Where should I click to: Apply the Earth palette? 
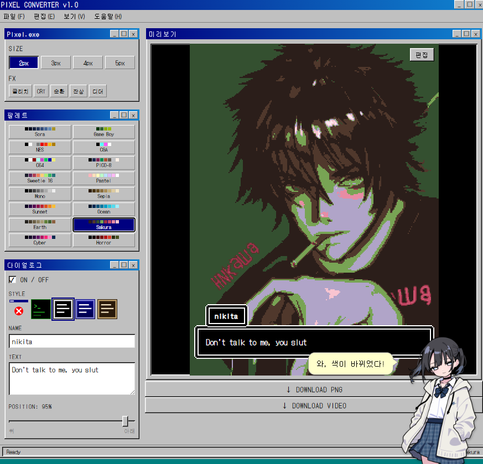[x=40, y=225]
